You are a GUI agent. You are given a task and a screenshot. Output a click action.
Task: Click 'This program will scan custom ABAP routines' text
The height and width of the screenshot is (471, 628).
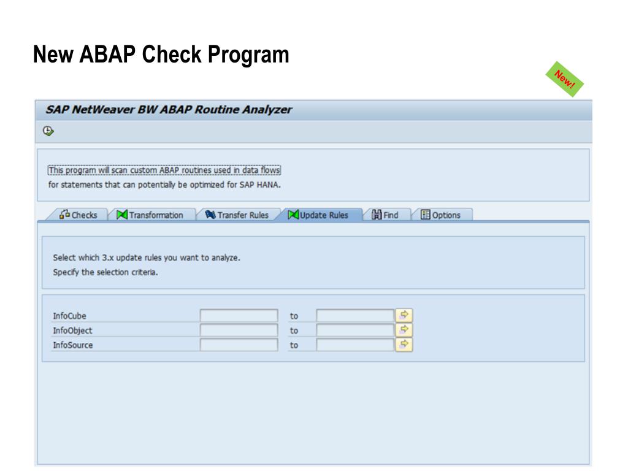point(164,170)
